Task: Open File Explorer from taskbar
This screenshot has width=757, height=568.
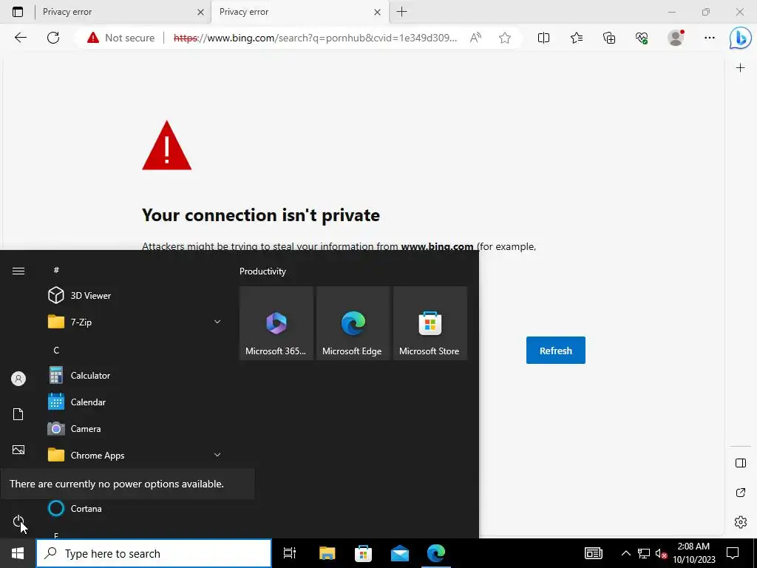Action: [x=327, y=553]
